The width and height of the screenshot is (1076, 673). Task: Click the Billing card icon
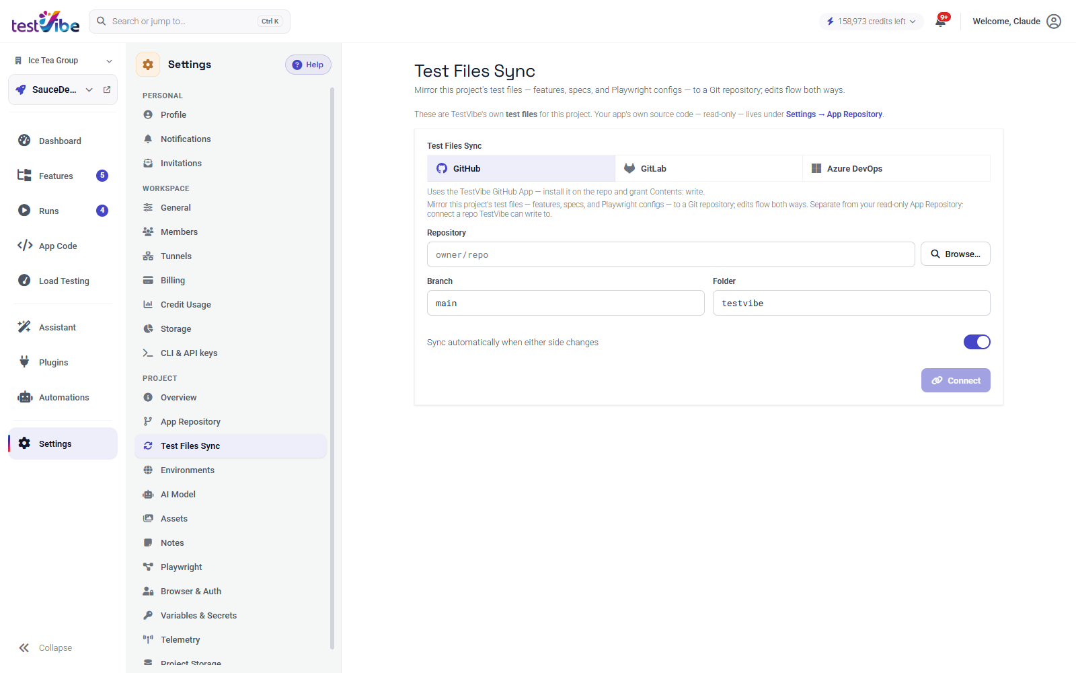[x=148, y=280]
